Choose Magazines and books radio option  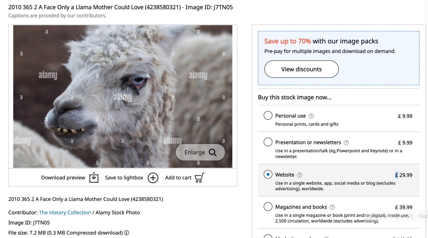click(x=268, y=207)
